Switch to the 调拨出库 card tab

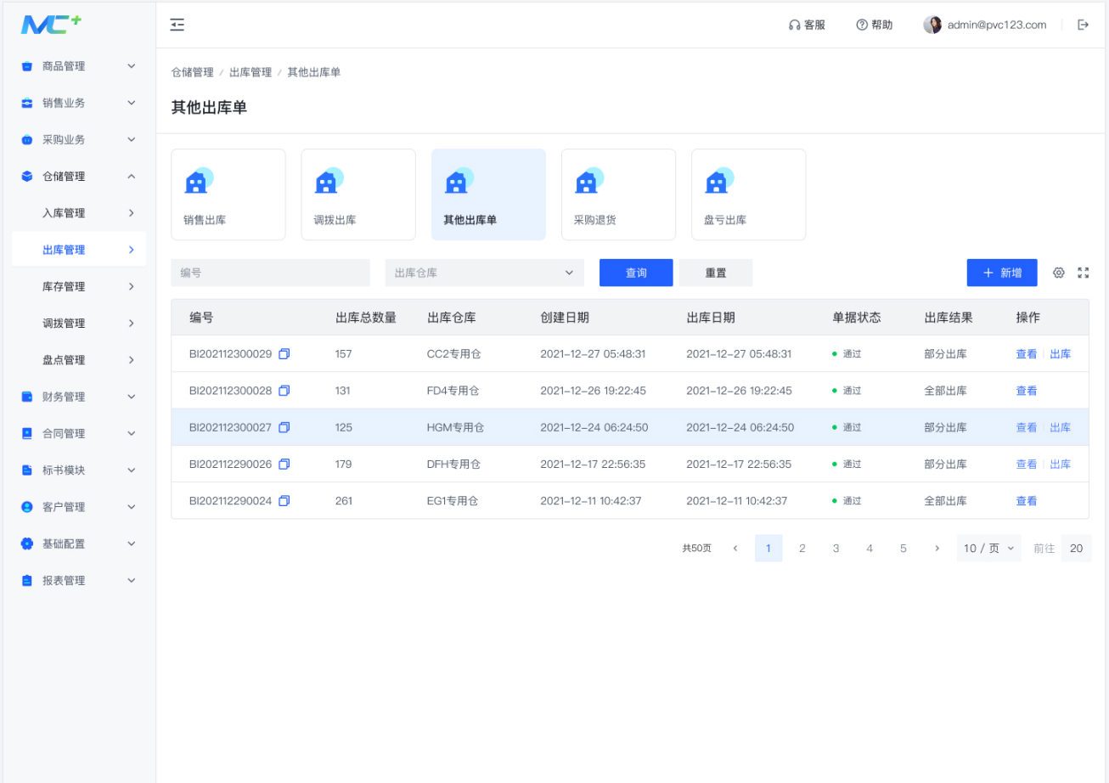pyautogui.click(x=358, y=194)
